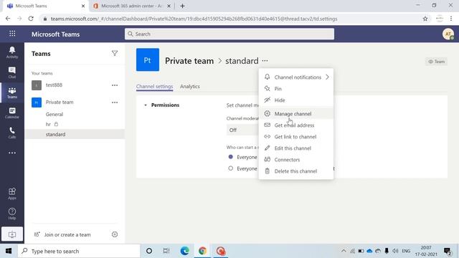
Task: Choose Delete this channel
Action: (296, 171)
